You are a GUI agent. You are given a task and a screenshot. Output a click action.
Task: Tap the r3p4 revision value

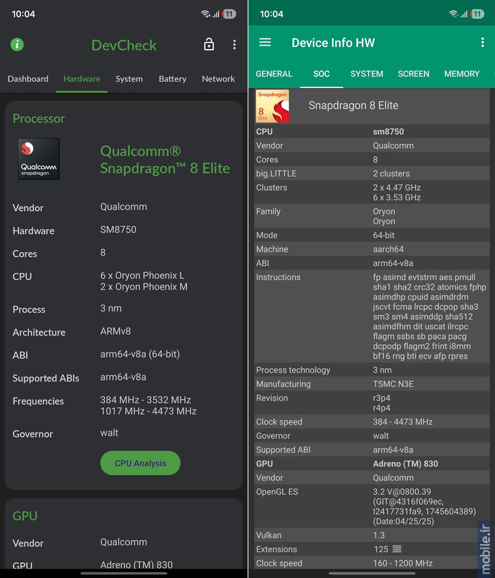tap(382, 398)
